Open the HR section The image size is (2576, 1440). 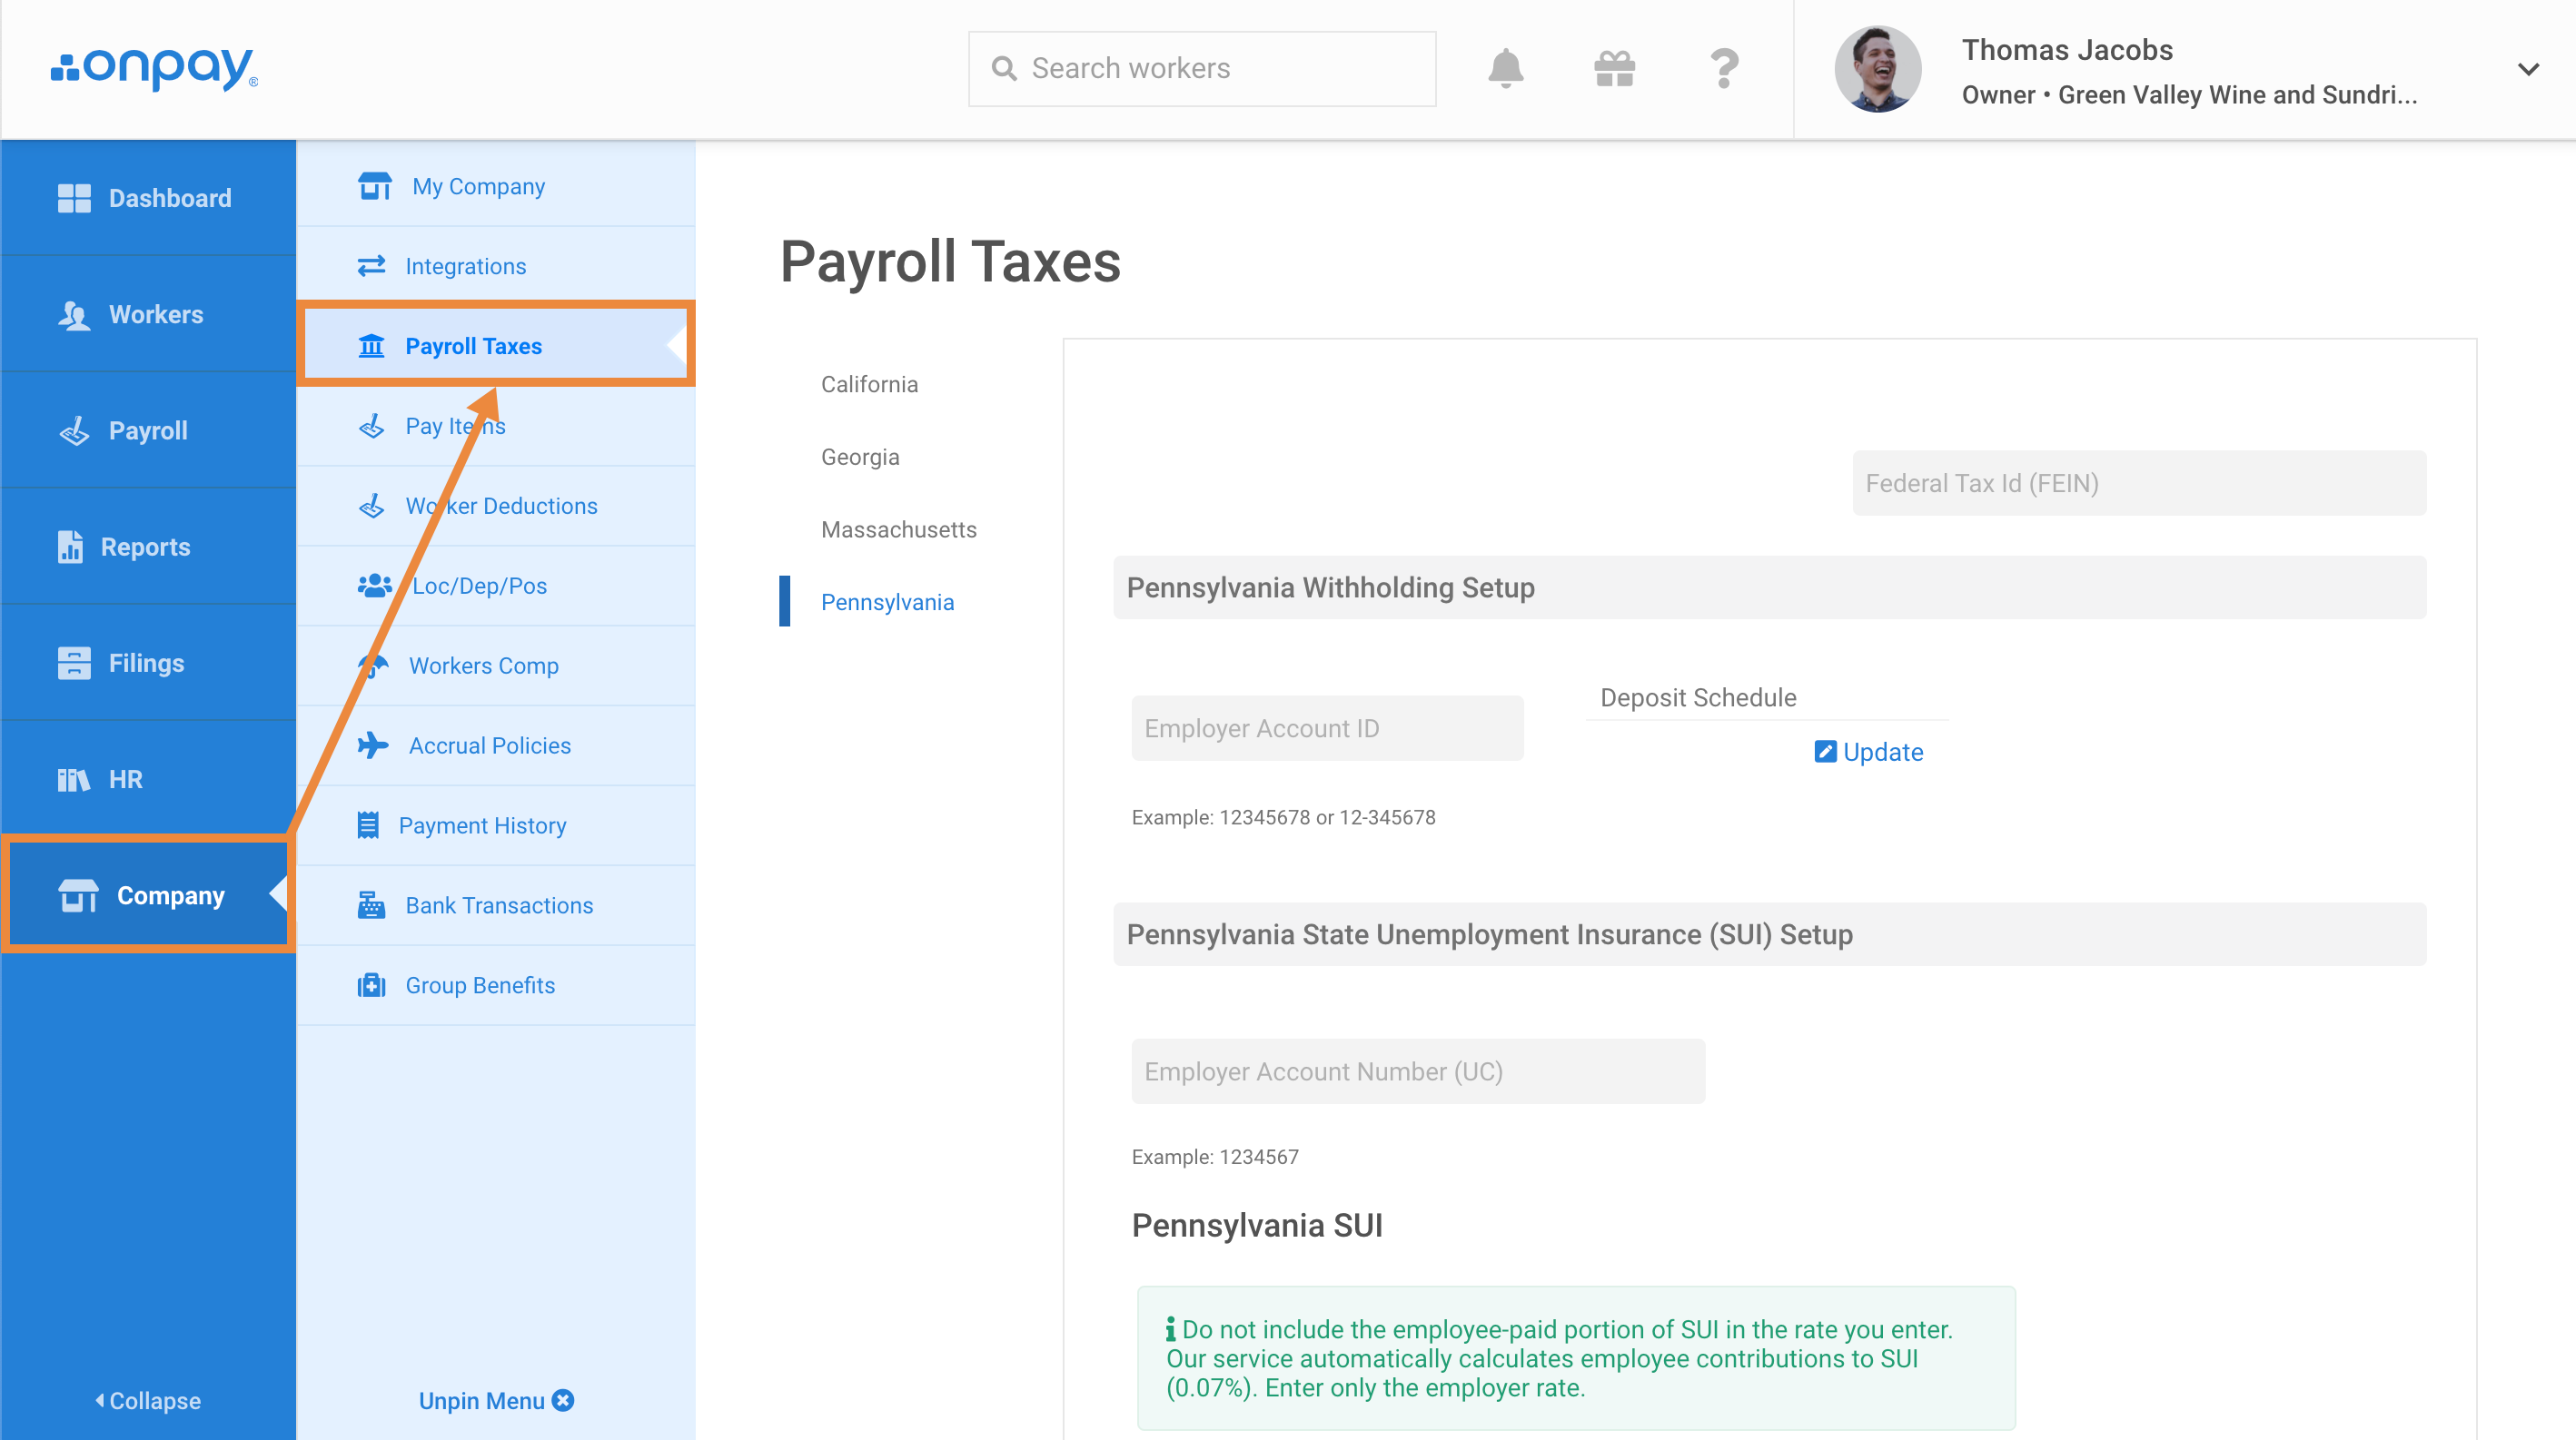point(148,779)
